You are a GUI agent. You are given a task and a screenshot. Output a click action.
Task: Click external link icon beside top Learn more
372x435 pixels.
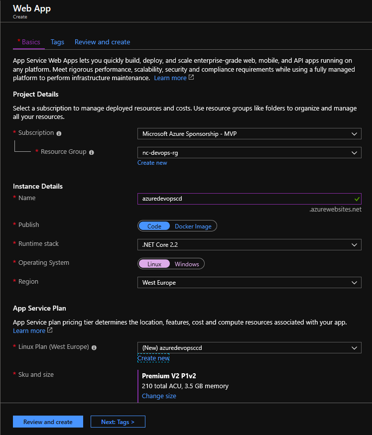pos(191,78)
